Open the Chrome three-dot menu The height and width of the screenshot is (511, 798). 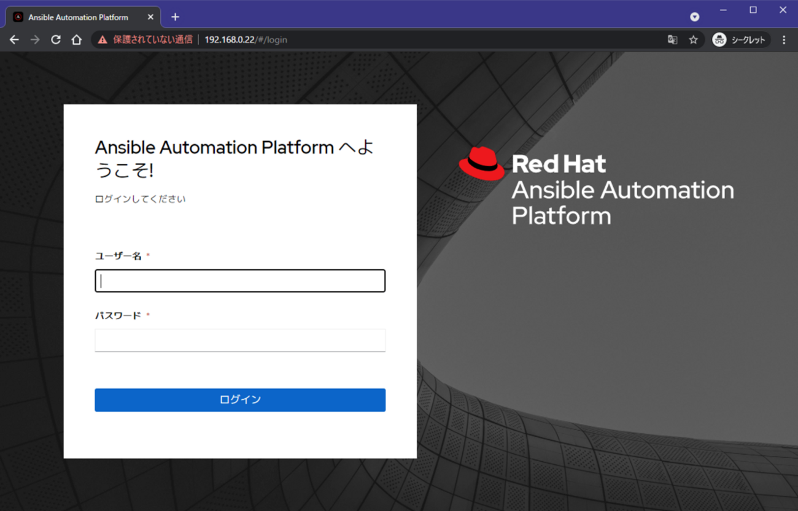coord(784,40)
